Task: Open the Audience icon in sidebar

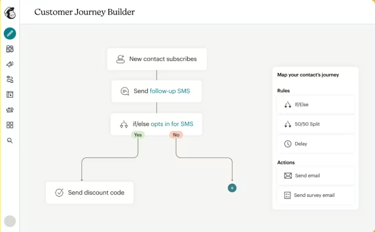Action: [x=10, y=49]
